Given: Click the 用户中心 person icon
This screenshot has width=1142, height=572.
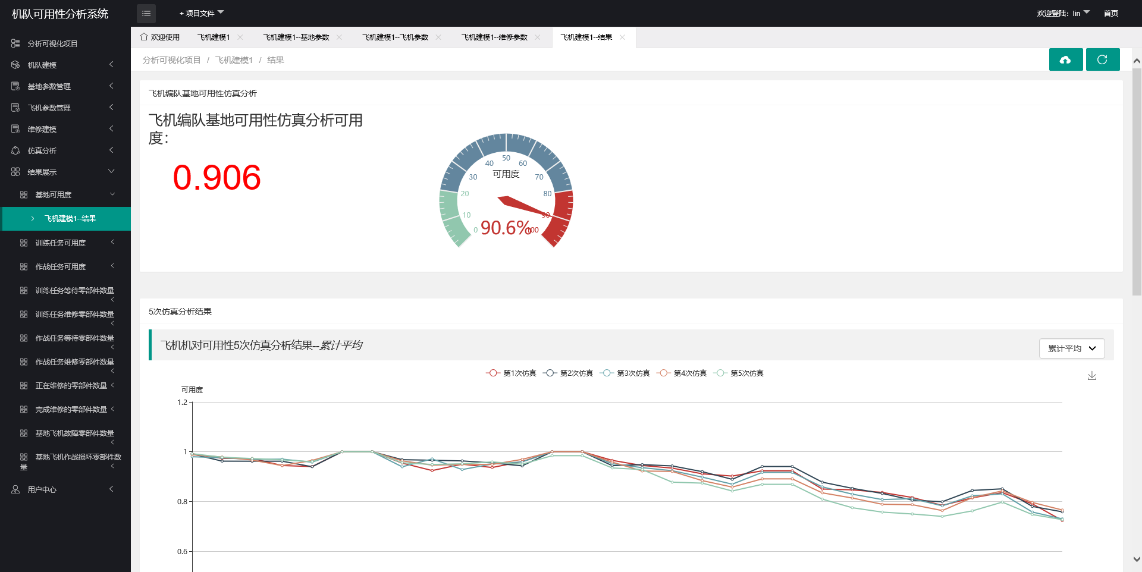Looking at the screenshot, I should click(15, 489).
